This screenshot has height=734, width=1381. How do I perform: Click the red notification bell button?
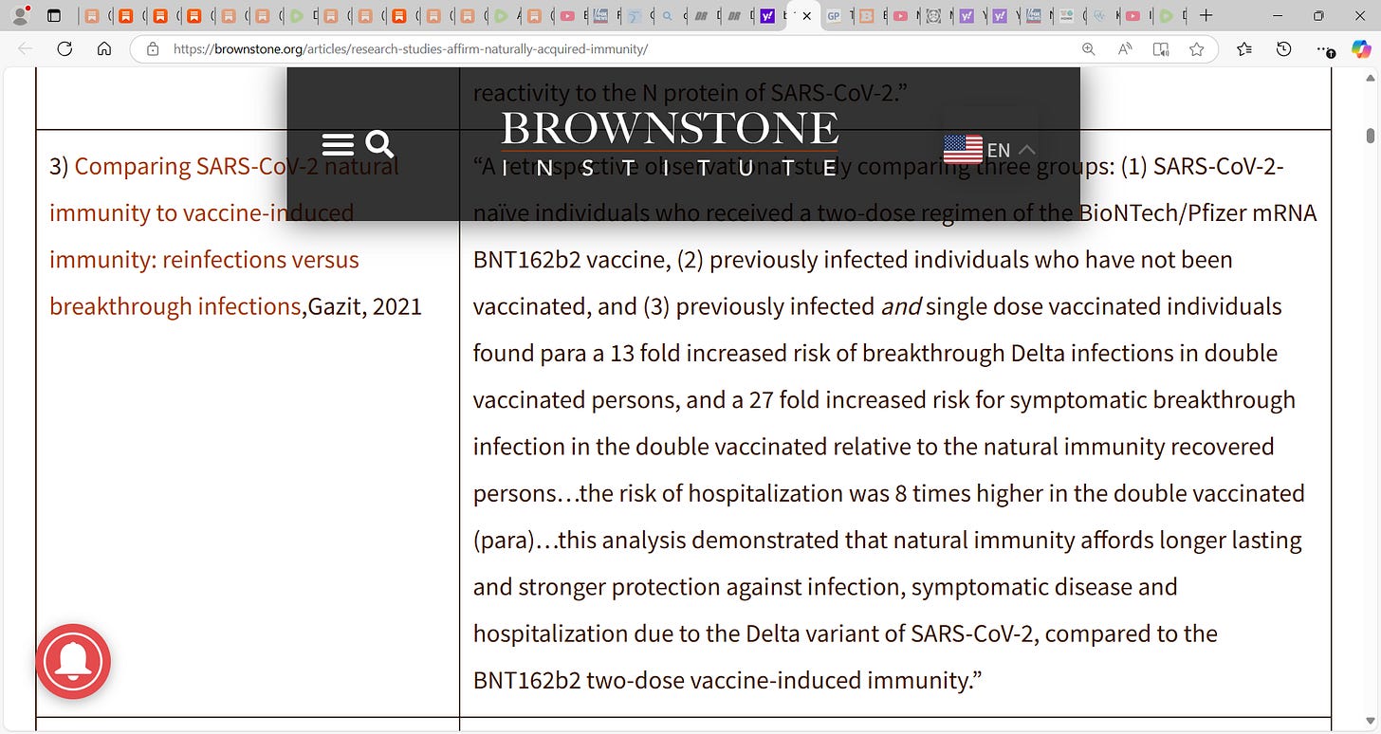(73, 662)
